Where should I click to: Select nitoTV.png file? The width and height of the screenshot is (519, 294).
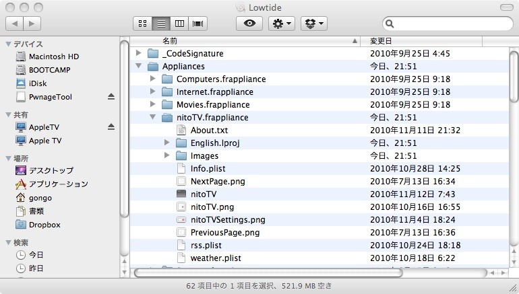tap(212, 207)
